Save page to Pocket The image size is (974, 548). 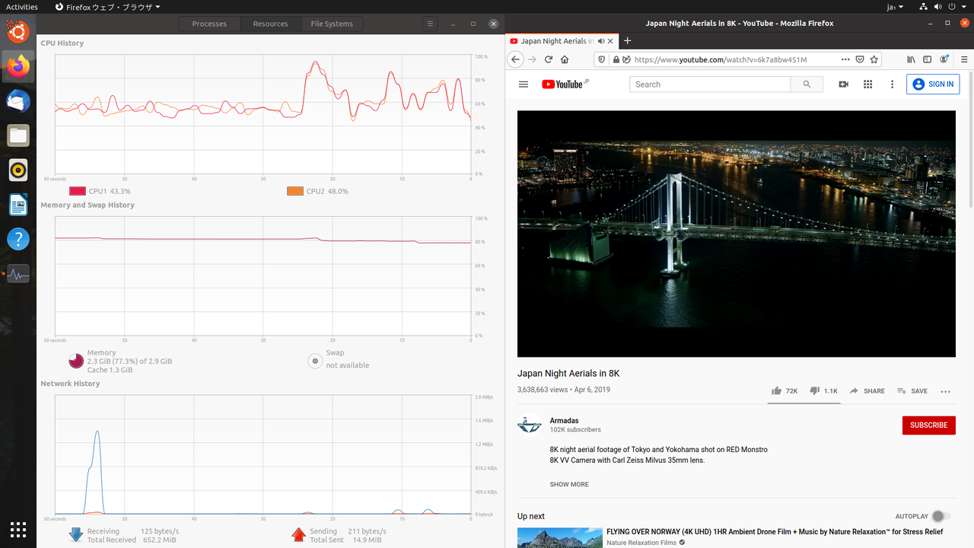860,59
